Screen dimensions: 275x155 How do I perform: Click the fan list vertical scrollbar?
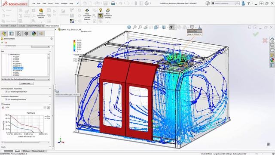pos(49,65)
